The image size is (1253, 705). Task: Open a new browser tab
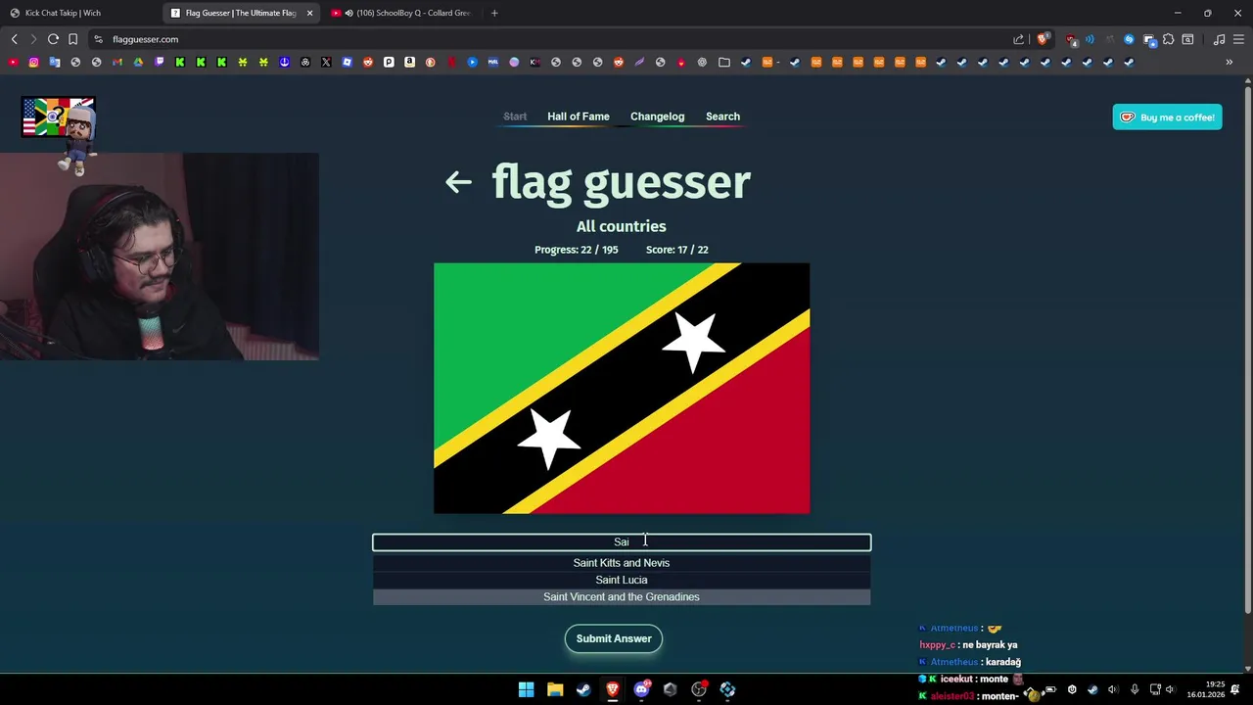[494, 13]
